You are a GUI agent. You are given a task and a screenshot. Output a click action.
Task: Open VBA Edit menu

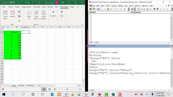tap(98, 6)
